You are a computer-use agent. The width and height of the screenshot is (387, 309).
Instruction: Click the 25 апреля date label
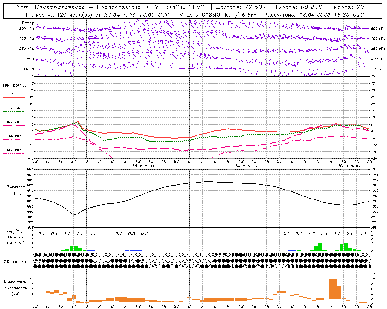pos(349,166)
